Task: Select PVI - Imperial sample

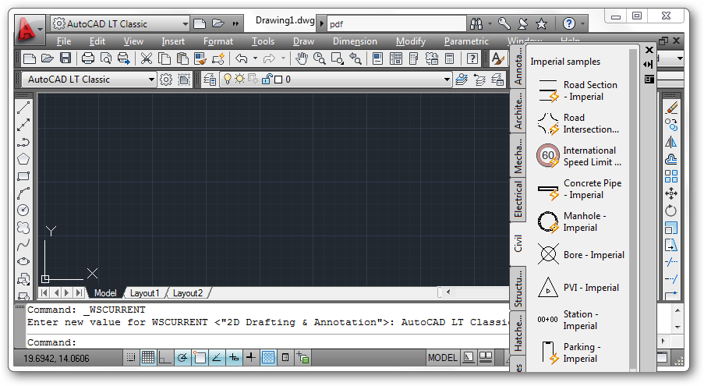Action: 579,288
